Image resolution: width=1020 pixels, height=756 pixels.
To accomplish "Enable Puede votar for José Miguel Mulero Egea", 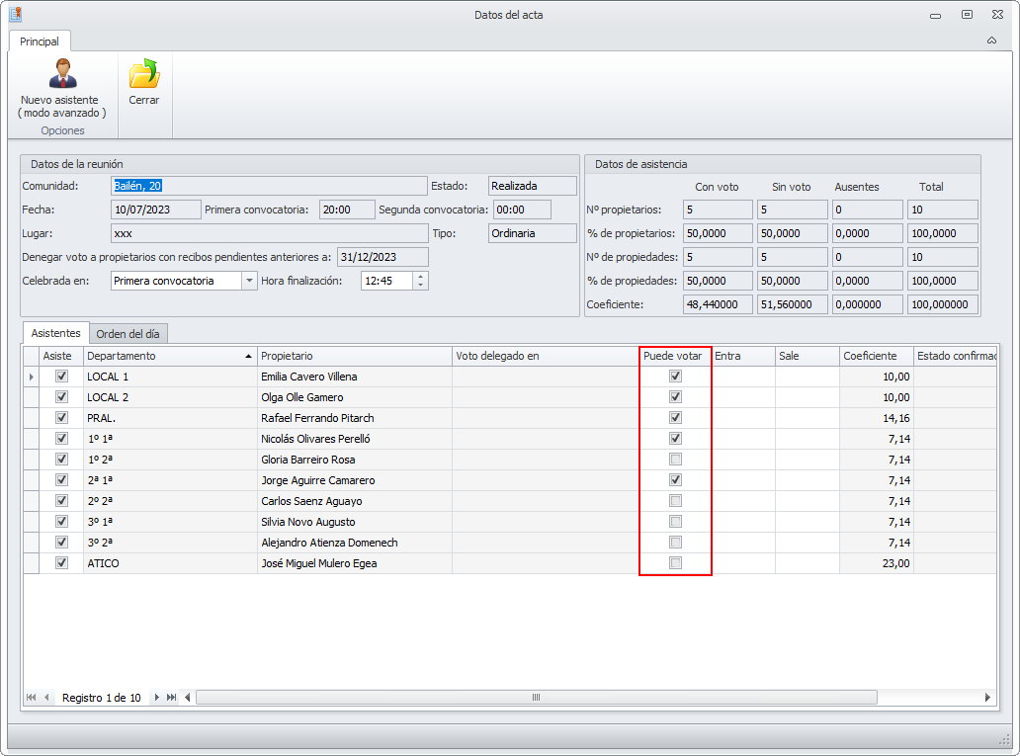I will click(676, 563).
